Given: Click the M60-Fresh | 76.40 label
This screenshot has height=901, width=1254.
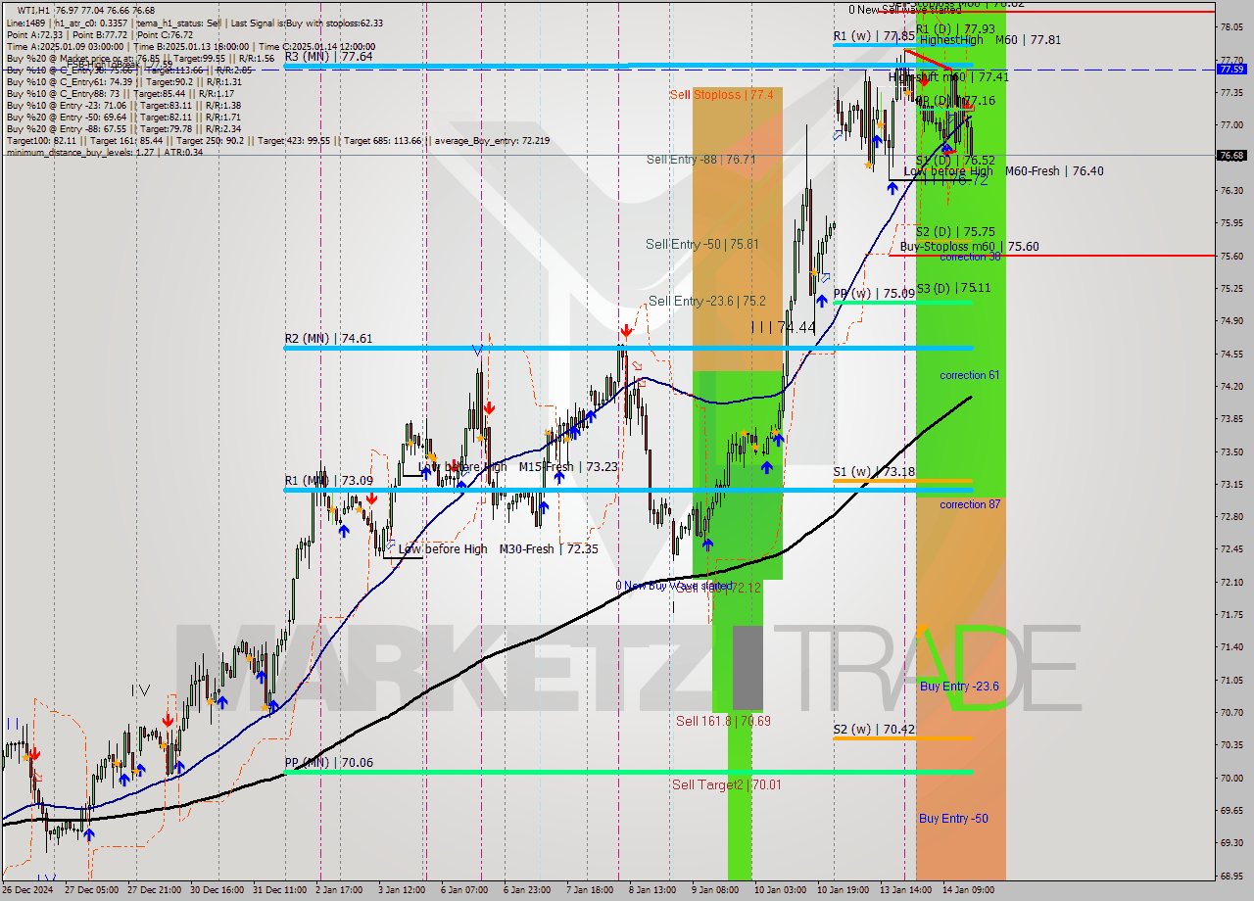Looking at the screenshot, I should [x=1054, y=171].
